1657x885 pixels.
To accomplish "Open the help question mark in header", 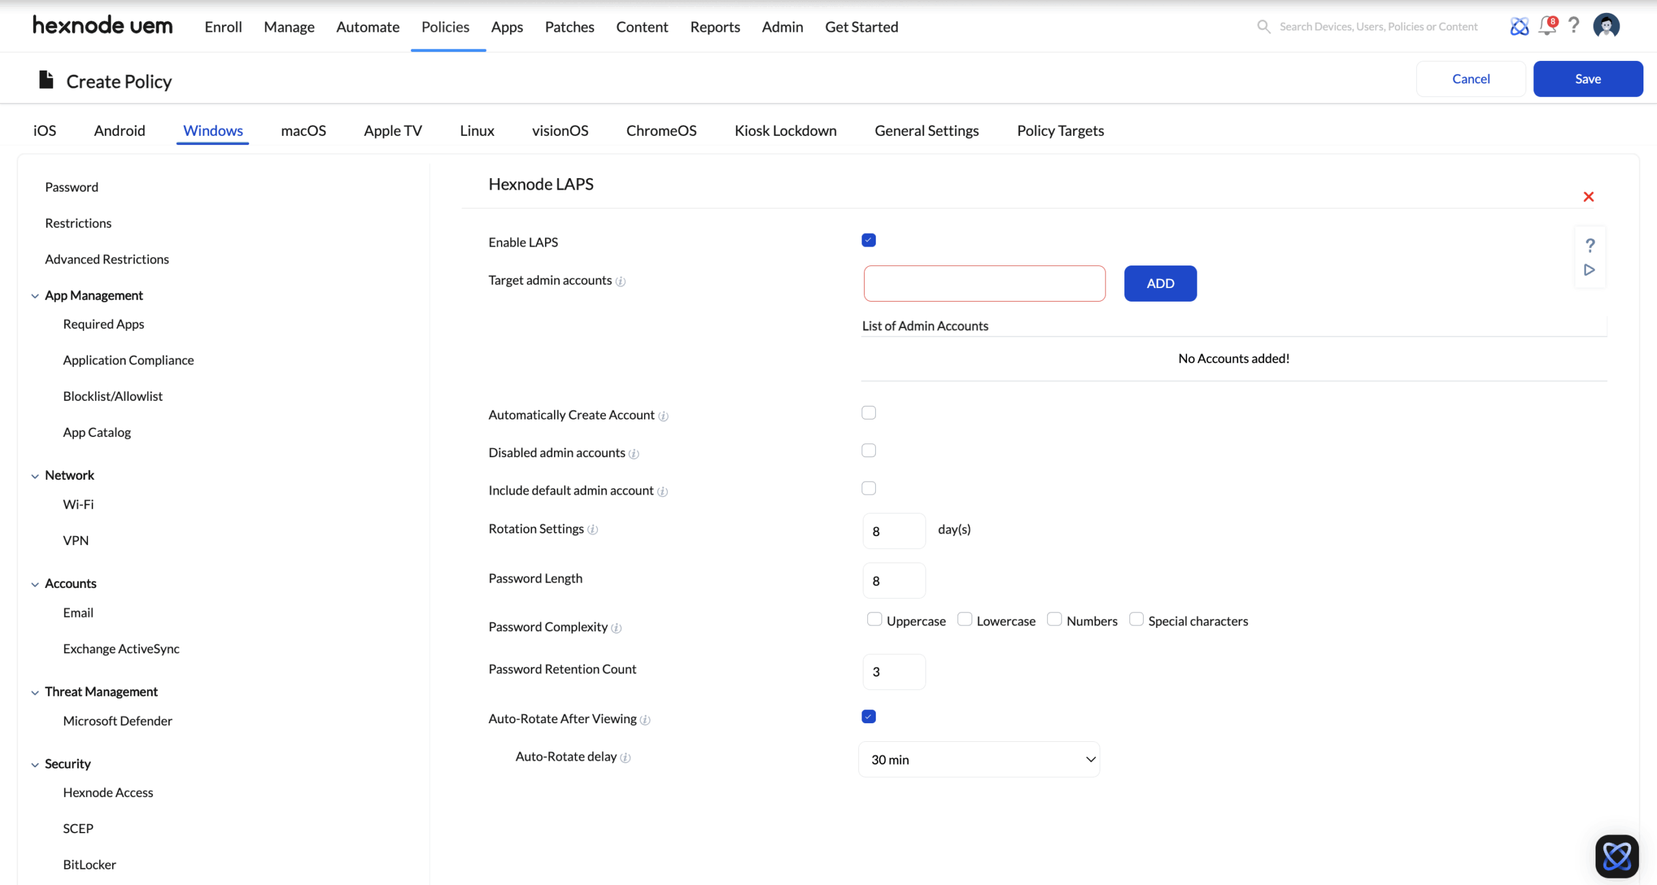I will [x=1574, y=26].
